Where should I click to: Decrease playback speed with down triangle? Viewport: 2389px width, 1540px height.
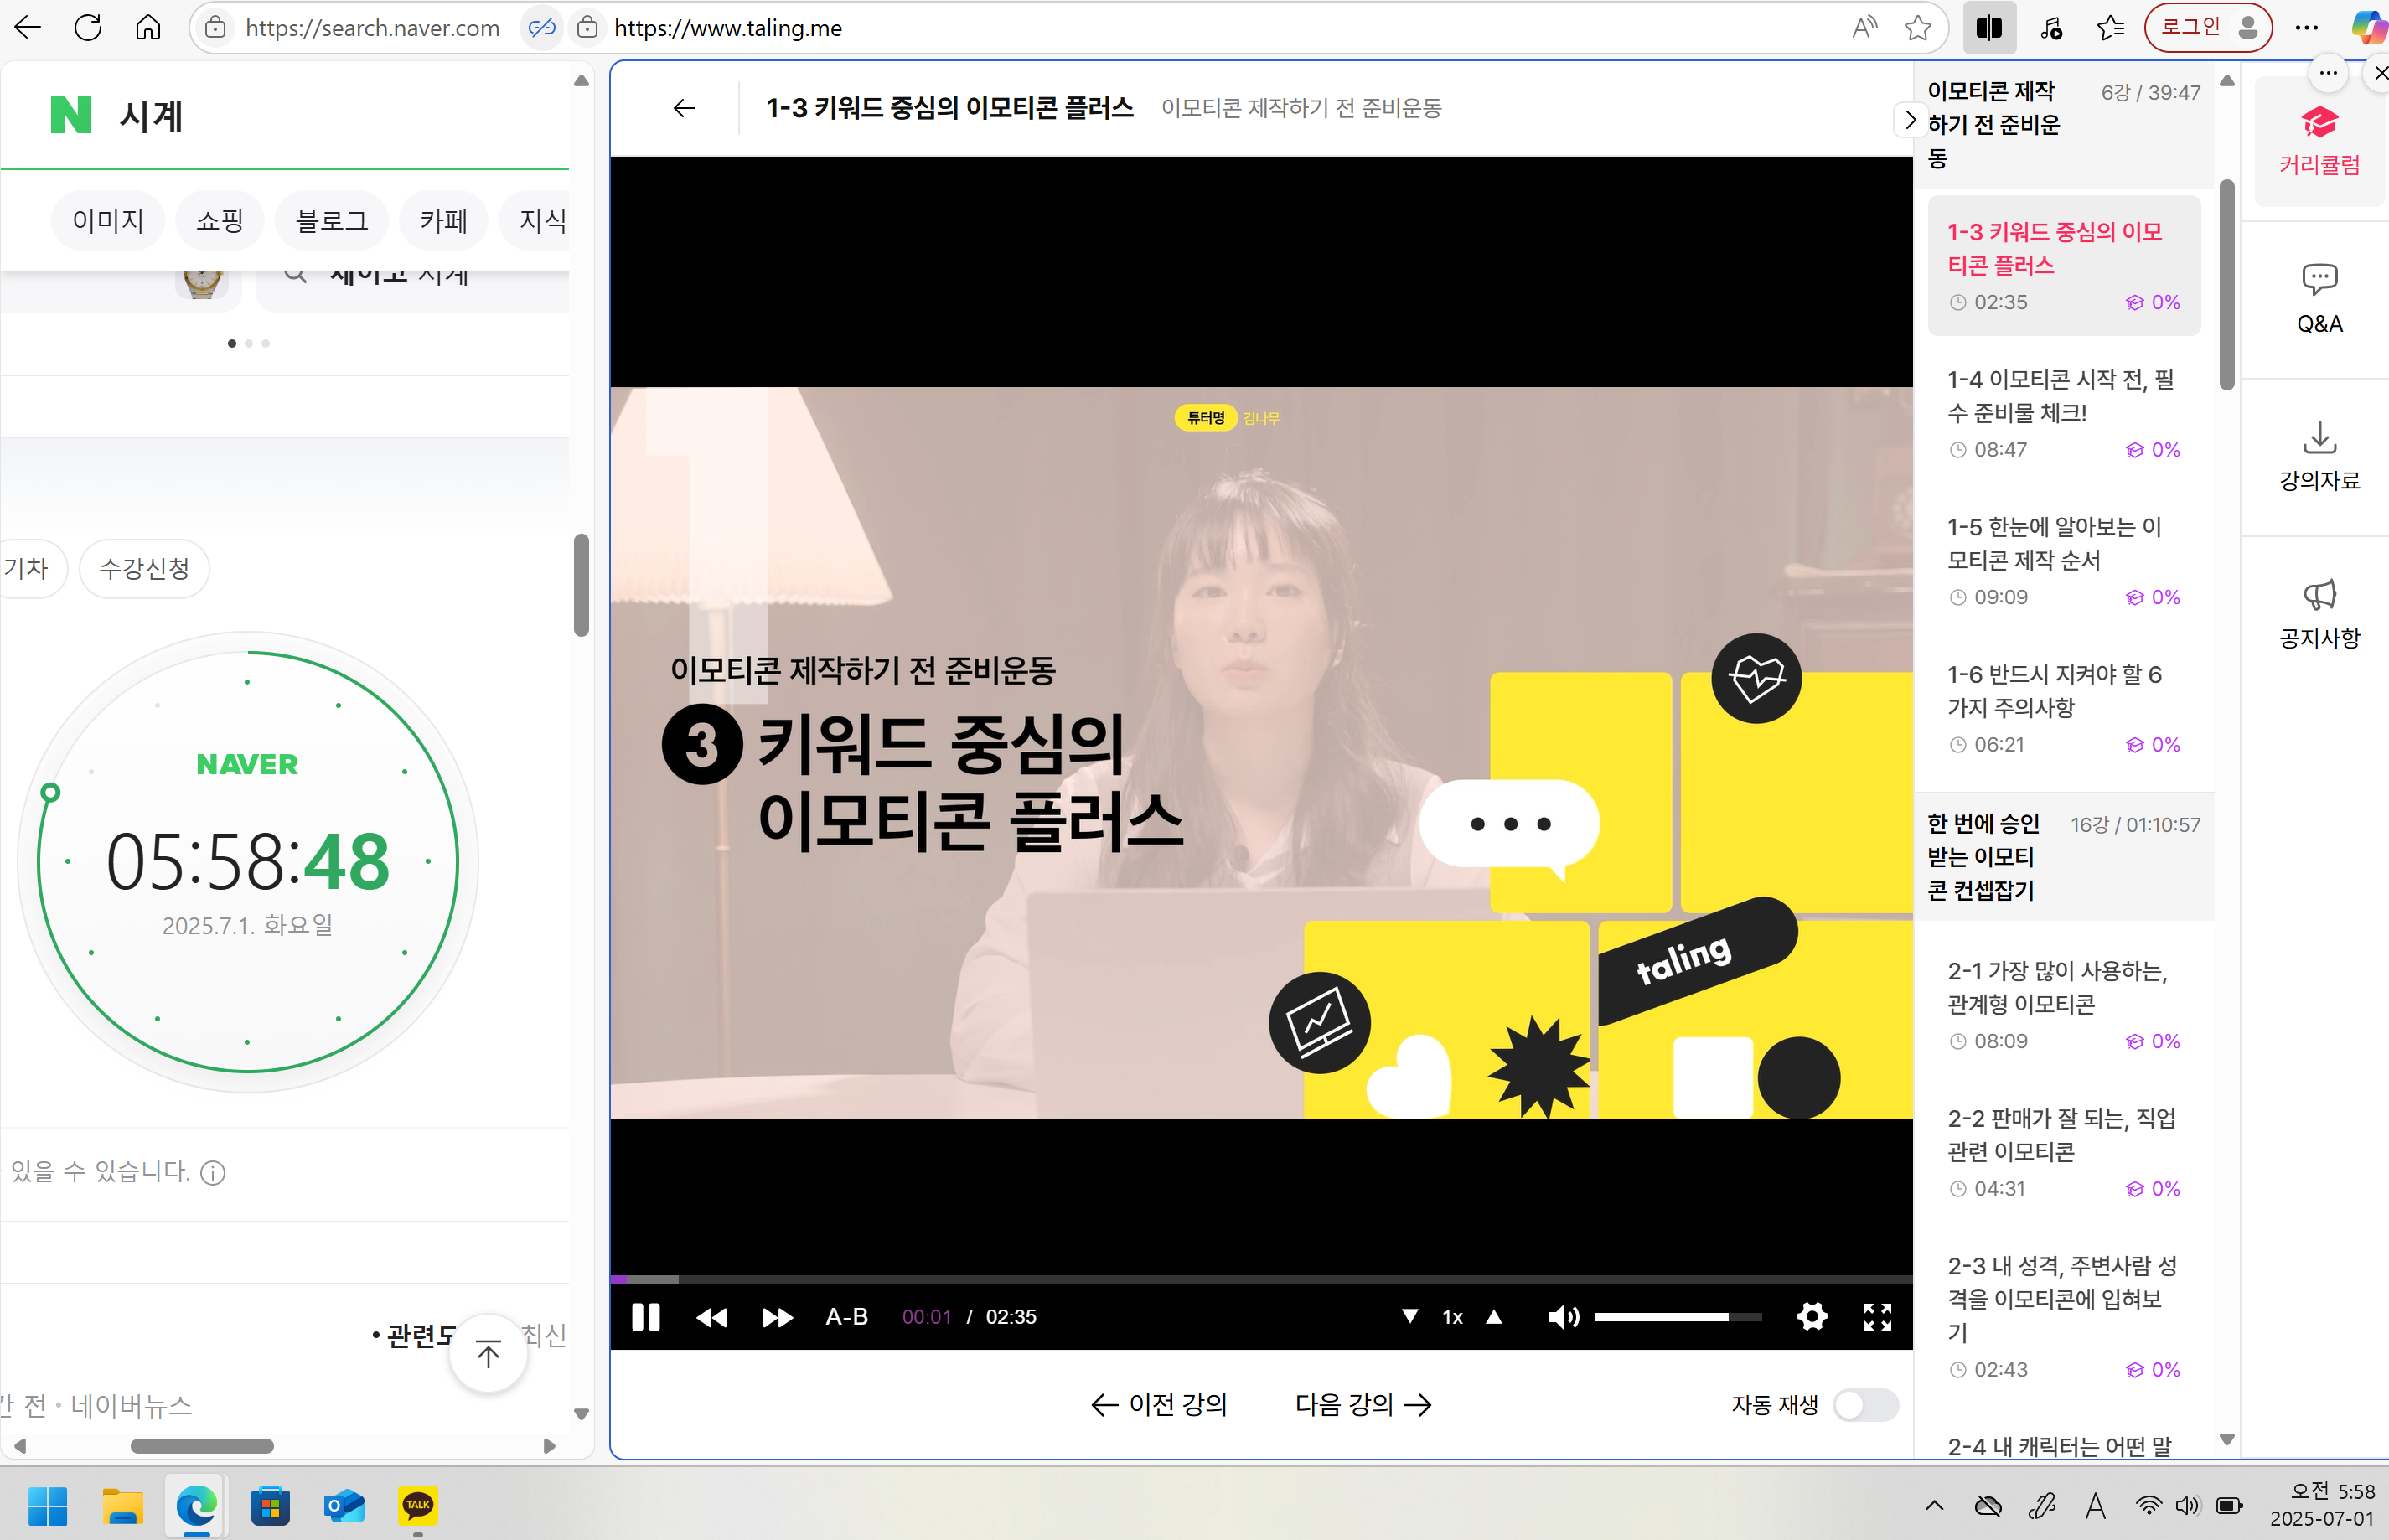tap(1409, 1316)
